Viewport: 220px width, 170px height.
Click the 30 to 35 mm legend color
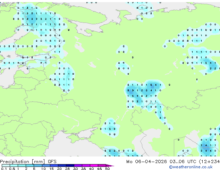(78, 165)
